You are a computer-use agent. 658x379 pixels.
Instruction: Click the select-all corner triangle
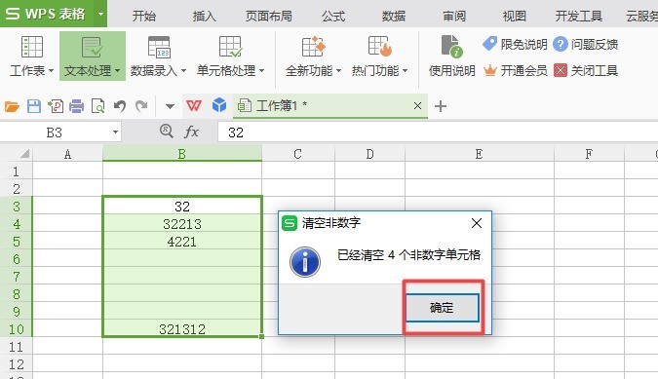pos(25,153)
